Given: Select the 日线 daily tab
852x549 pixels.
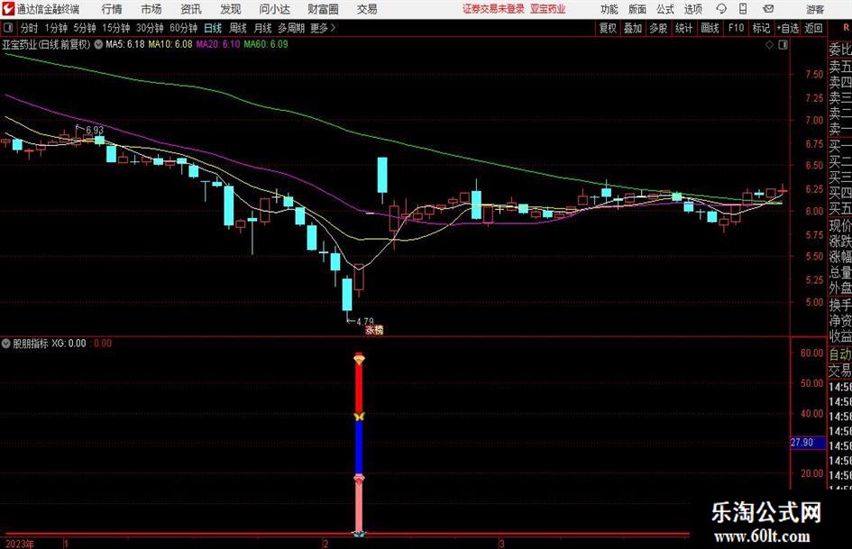Looking at the screenshot, I should pos(213,28).
